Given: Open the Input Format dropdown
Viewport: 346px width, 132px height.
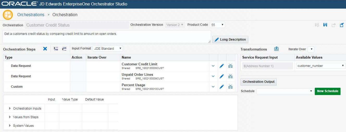Looking at the screenshot, I should (108, 48).
